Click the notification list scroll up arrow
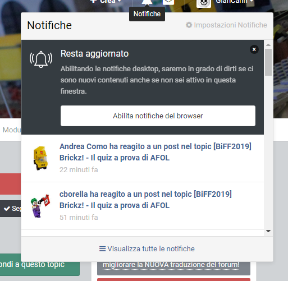This screenshot has width=288, height=281. point(268,45)
